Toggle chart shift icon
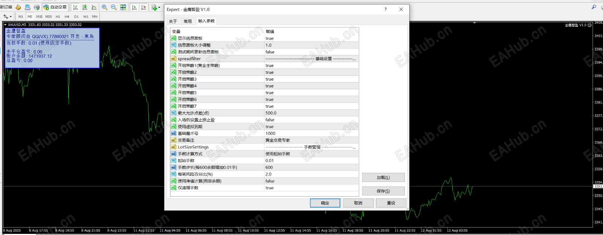 (144, 7)
